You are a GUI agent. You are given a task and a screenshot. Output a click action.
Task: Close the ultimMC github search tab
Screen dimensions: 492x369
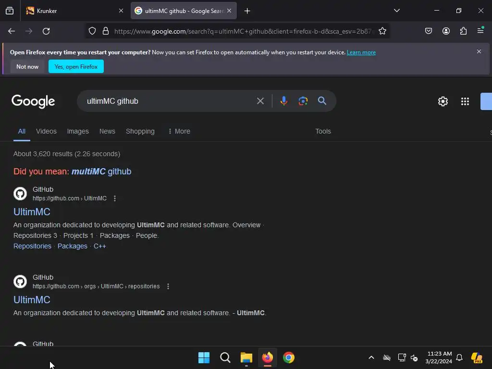click(x=229, y=11)
